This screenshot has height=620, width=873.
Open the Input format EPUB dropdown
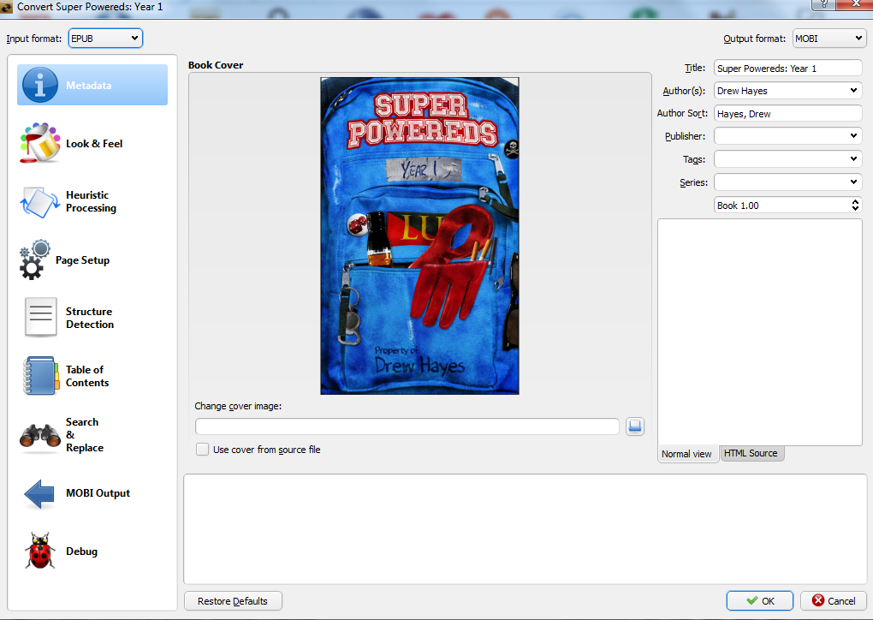click(x=105, y=39)
